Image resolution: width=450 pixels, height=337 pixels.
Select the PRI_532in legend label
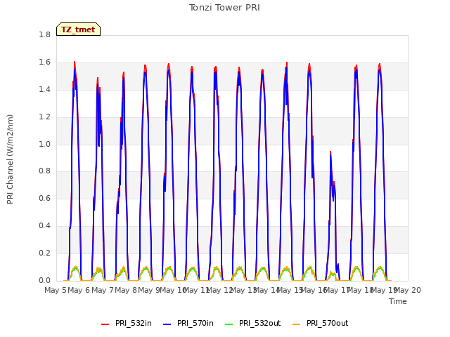(x=134, y=323)
